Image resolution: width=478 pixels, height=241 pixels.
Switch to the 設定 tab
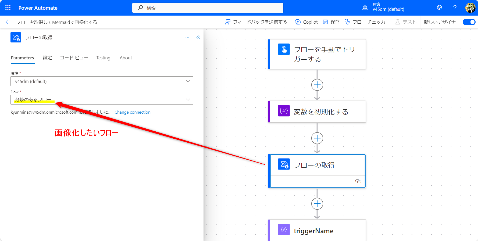[x=47, y=58]
